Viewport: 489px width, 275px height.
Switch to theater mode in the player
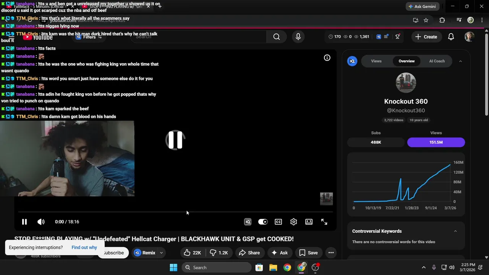(309, 222)
